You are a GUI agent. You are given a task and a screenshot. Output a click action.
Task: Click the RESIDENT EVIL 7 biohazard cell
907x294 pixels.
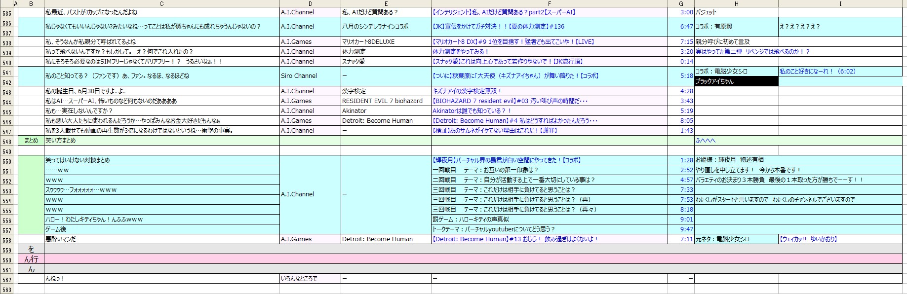[x=386, y=101]
